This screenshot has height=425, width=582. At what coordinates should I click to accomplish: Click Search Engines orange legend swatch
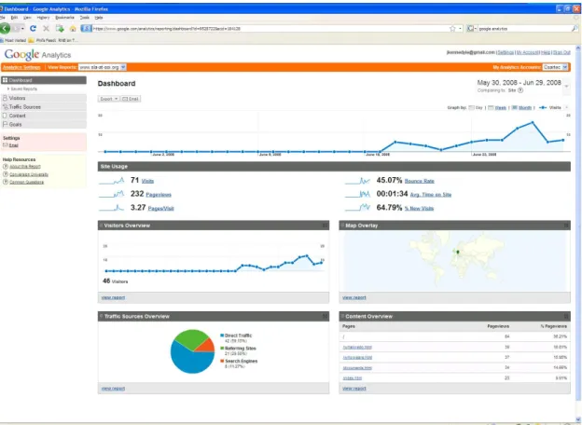pyautogui.click(x=222, y=361)
